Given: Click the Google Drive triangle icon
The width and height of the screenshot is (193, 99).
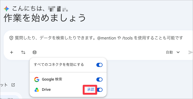Looking at the screenshot, I should (37, 90).
